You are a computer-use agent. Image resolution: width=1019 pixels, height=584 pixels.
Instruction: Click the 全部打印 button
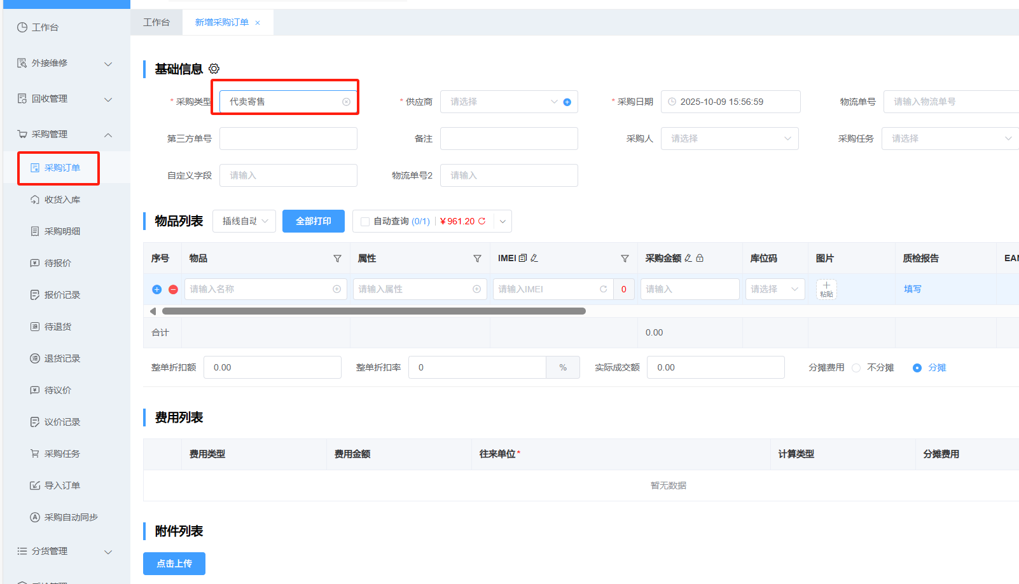pos(314,221)
